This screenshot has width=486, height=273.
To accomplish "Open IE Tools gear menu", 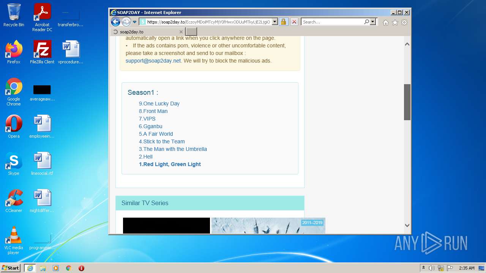I will pos(404,22).
